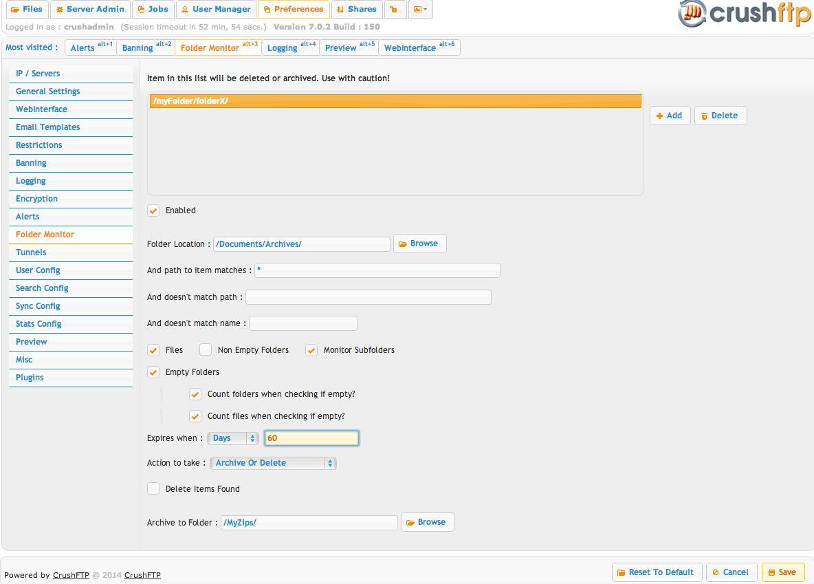Open the User Manager

click(215, 9)
